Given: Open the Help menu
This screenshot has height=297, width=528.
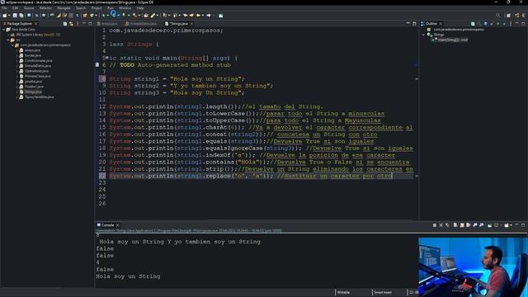Looking at the screenshot, I should tap(140, 7).
